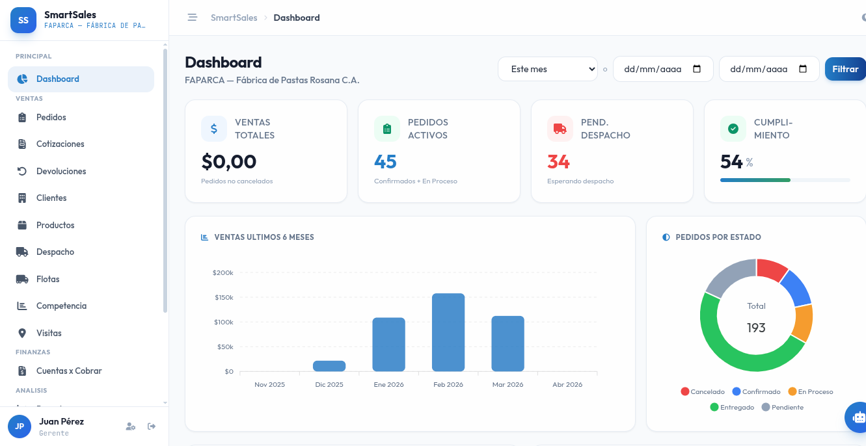Click the Devoluciones undo arrow icon
Image resolution: width=866 pixels, height=446 pixels.
click(22, 171)
